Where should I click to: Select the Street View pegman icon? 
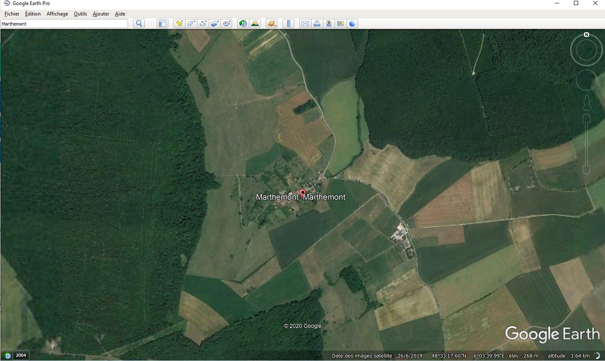click(587, 103)
